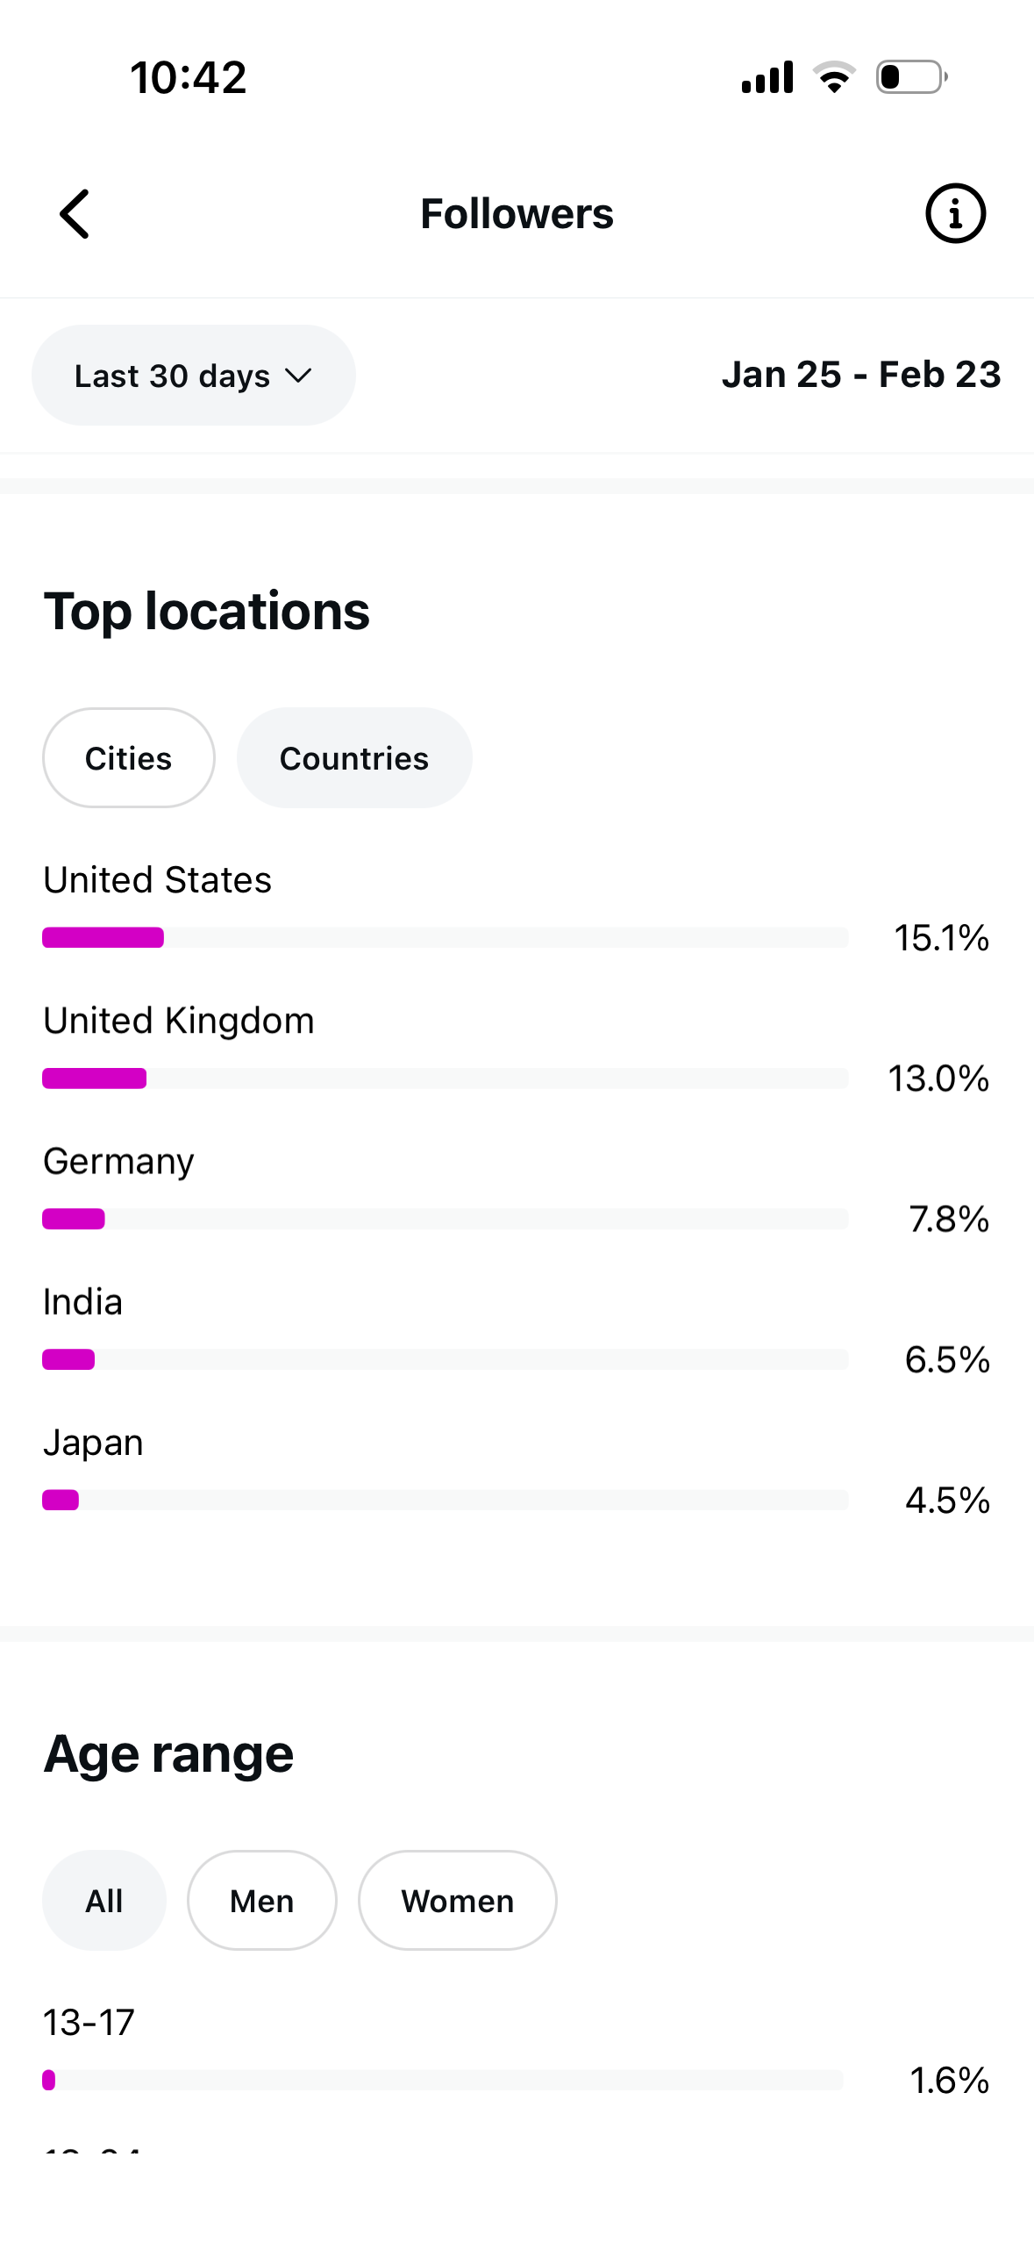The image size is (1034, 2243).
Task: Select the Countries tab
Action: pyautogui.click(x=354, y=758)
